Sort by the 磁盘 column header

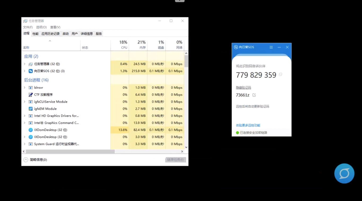[x=156, y=45]
